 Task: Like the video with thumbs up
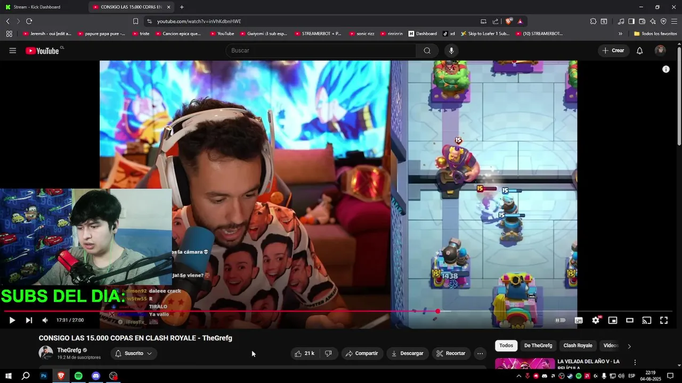pyautogui.click(x=304, y=353)
